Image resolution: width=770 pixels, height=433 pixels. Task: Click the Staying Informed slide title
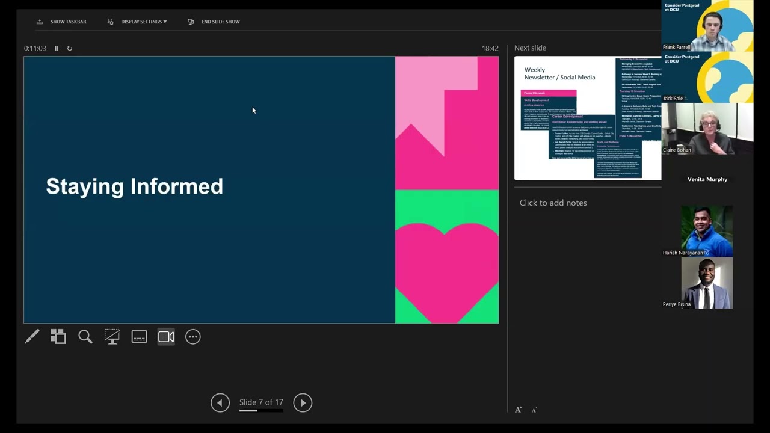click(x=135, y=186)
